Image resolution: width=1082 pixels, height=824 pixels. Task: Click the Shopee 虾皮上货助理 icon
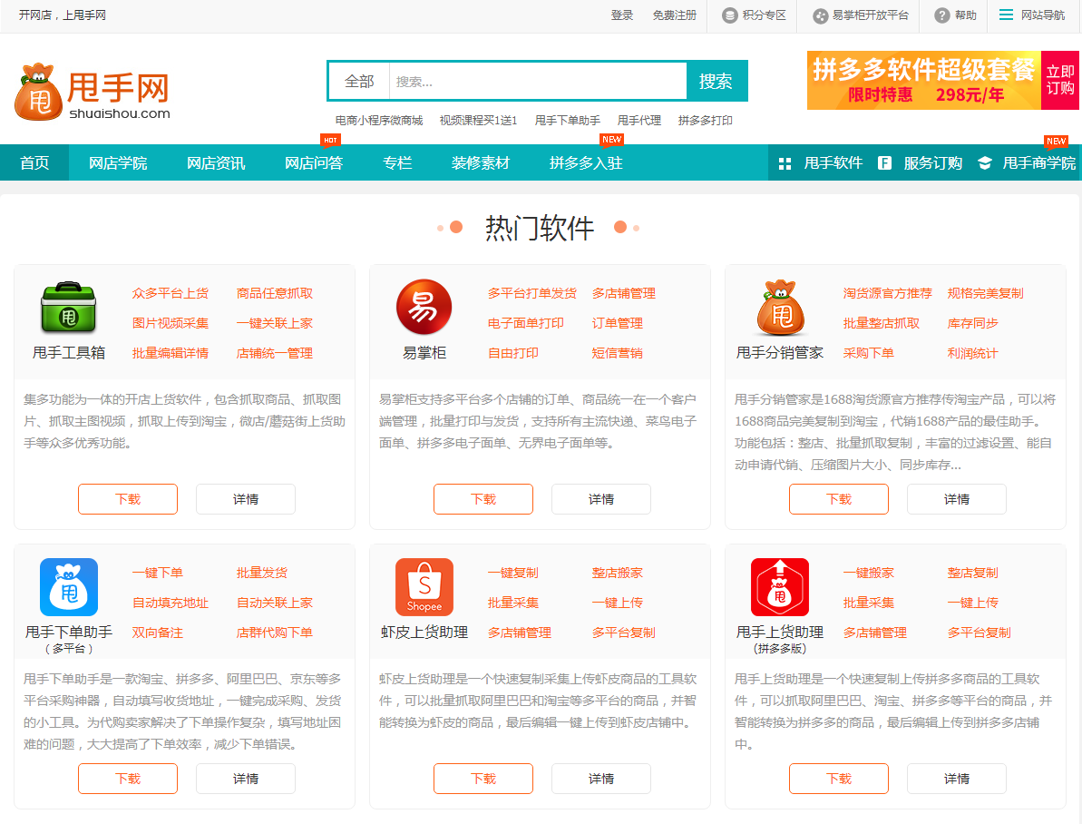424,587
